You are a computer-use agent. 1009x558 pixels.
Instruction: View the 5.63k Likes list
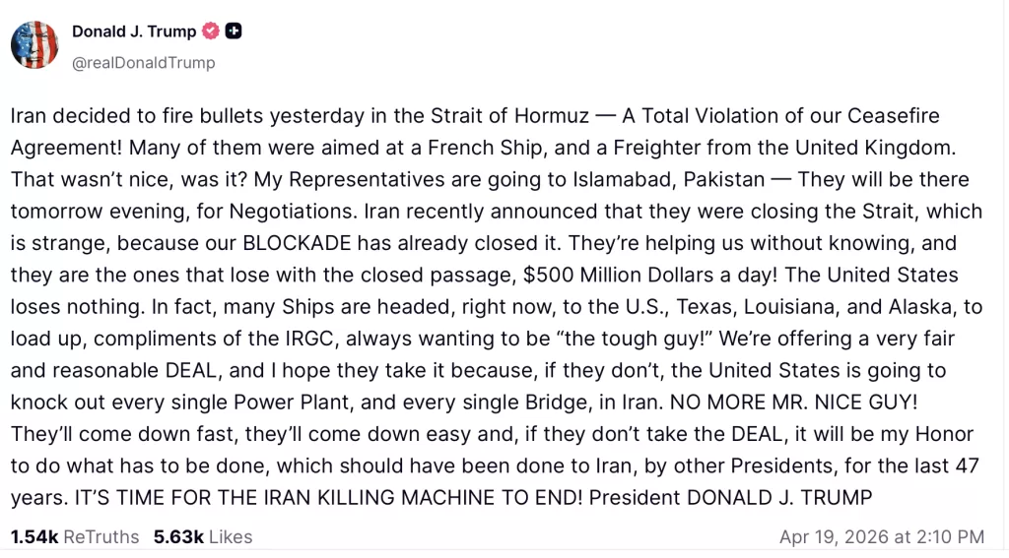pos(204,536)
